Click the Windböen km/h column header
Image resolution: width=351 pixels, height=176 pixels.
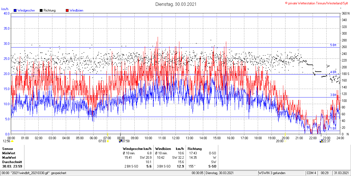[x=169, y=149]
